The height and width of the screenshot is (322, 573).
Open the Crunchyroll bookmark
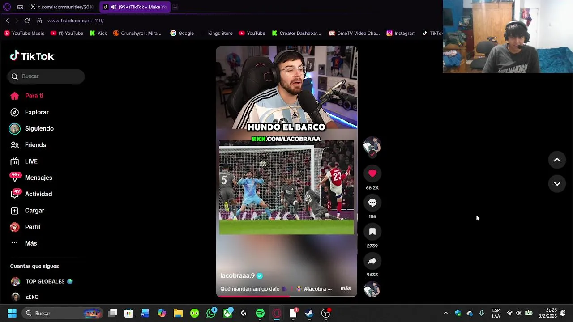click(x=137, y=33)
